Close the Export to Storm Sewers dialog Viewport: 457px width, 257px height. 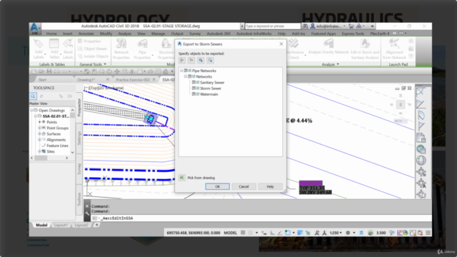point(281,44)
